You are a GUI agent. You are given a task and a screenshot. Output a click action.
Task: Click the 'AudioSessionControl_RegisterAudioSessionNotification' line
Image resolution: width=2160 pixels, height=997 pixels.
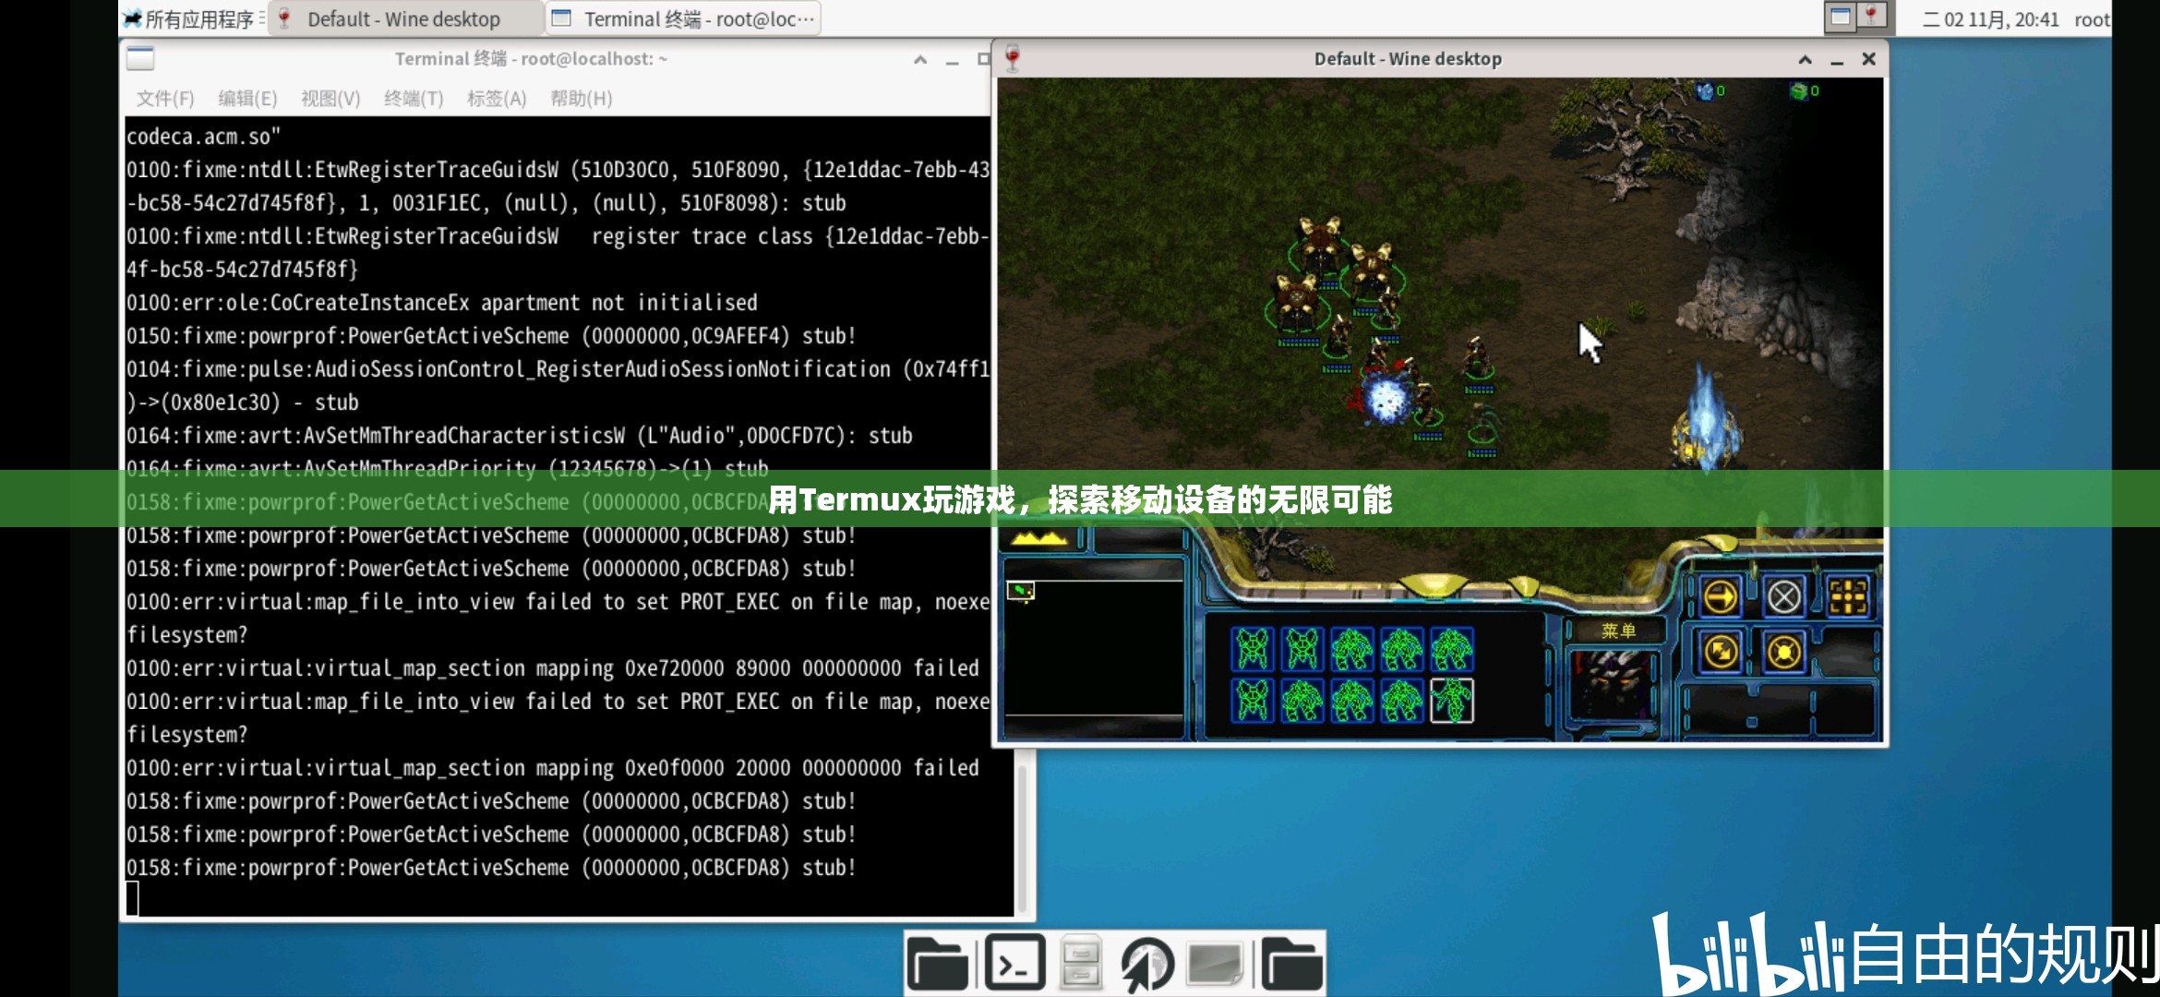click(558, 369)
